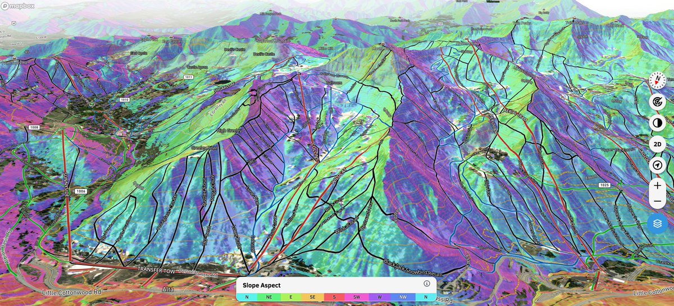Select the SW aspect color swatch
Image resolution: width=674 pixels, height=306 pixels.
pos(356,296)
